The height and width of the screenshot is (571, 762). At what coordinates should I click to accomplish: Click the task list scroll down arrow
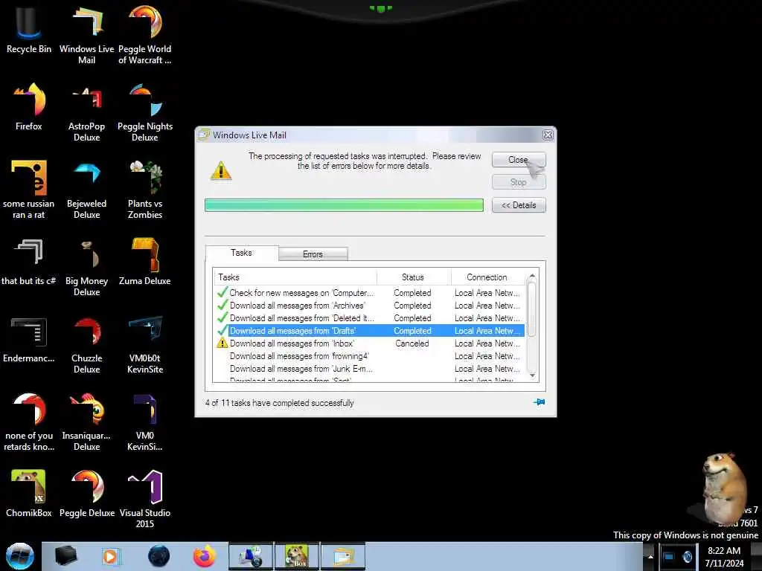click(x=532, y=375)
